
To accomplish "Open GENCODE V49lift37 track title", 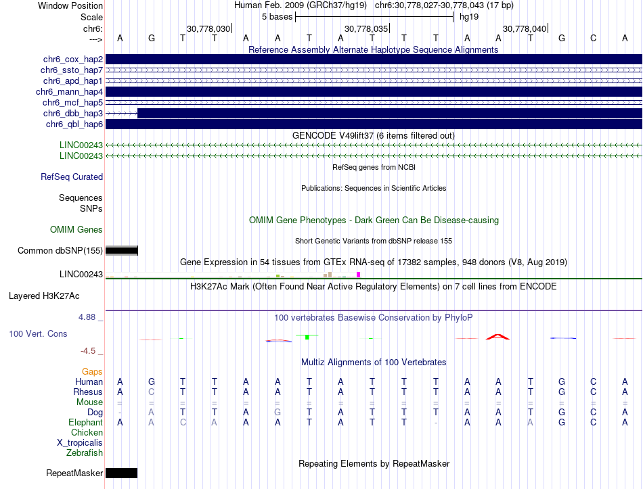I will (x=373, y=136).
